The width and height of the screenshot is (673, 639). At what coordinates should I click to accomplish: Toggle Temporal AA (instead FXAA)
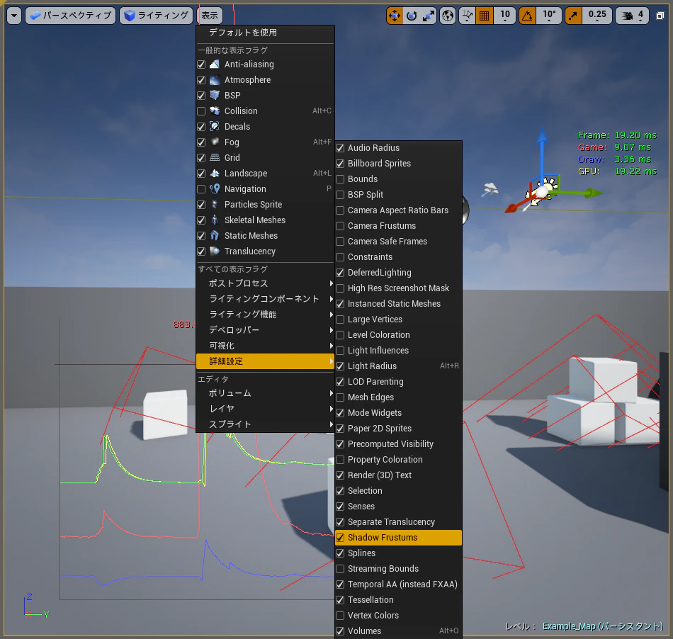(x=398, y=584)
